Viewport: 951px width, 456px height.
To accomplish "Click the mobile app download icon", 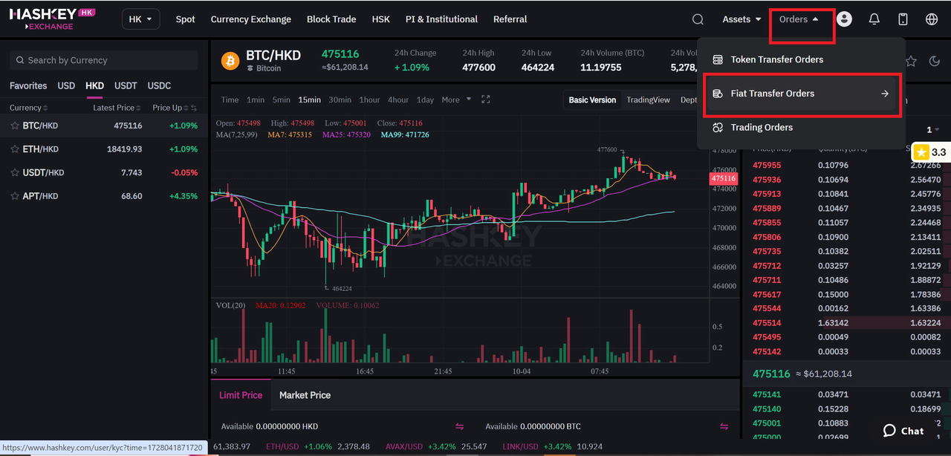I will pos(903,19).
